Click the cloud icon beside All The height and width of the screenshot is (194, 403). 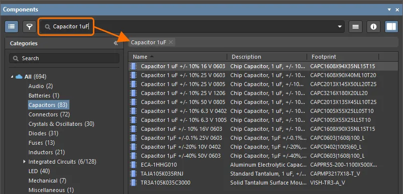(x=19, y=77)
